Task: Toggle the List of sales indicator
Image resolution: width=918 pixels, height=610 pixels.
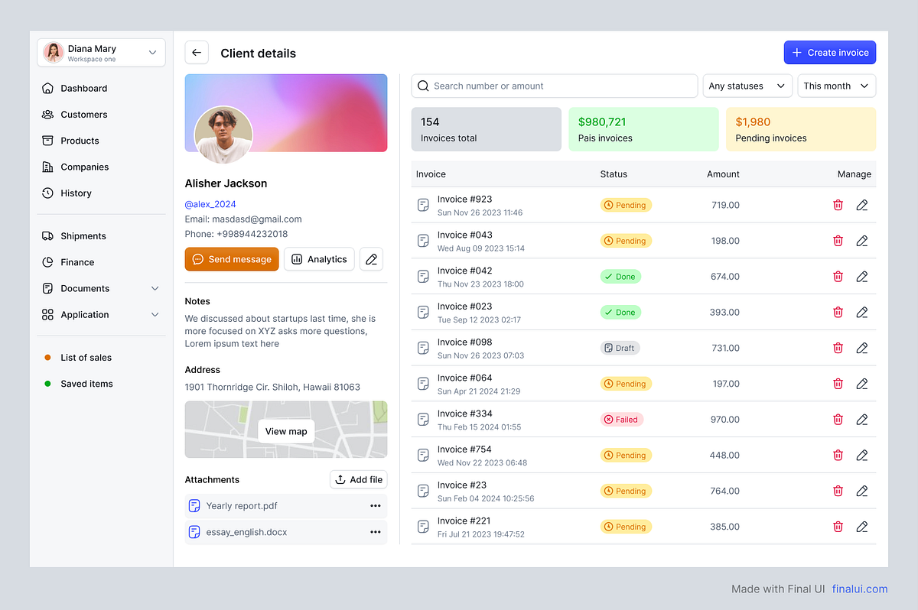Action: [x=47, y=357]
